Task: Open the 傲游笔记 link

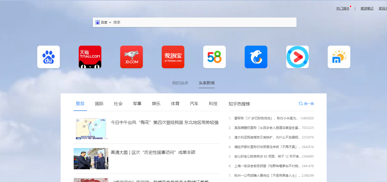Action: [x=367, y=8]
